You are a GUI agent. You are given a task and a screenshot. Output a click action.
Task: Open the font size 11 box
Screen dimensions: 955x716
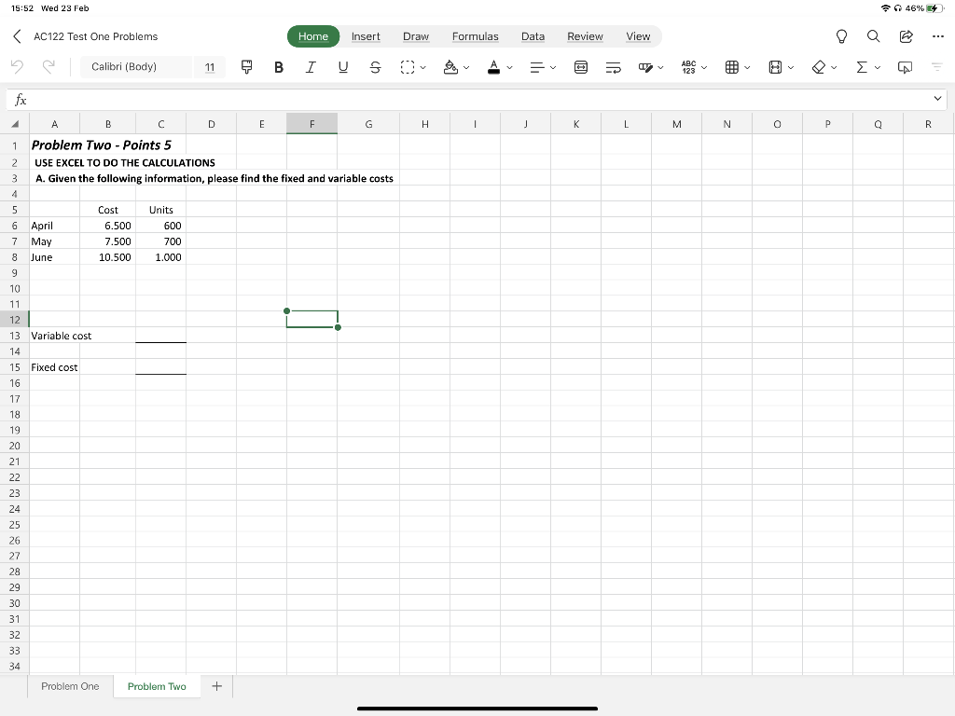[210, 67]
